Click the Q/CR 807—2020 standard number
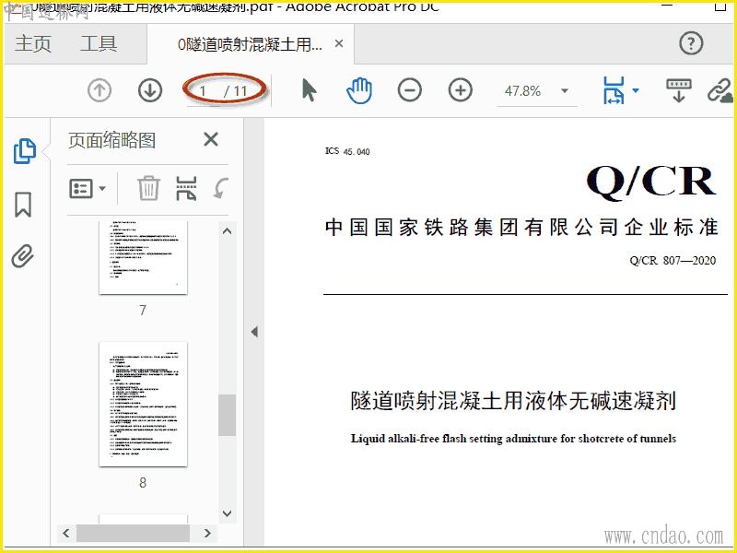 click(673, 261)
